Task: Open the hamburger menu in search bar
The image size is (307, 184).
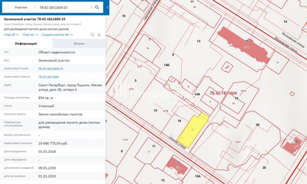Action: [x=8, y=7]
